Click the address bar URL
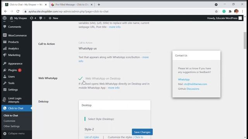The width and height of the screenshot is (248, 139). [68, 12]
